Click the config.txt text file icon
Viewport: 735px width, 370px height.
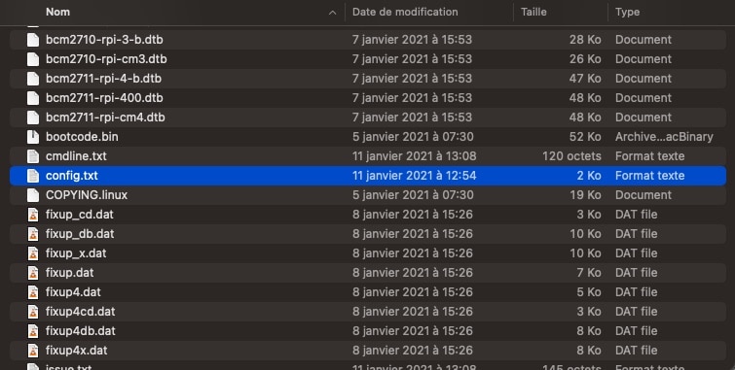[x=33, y=176]
